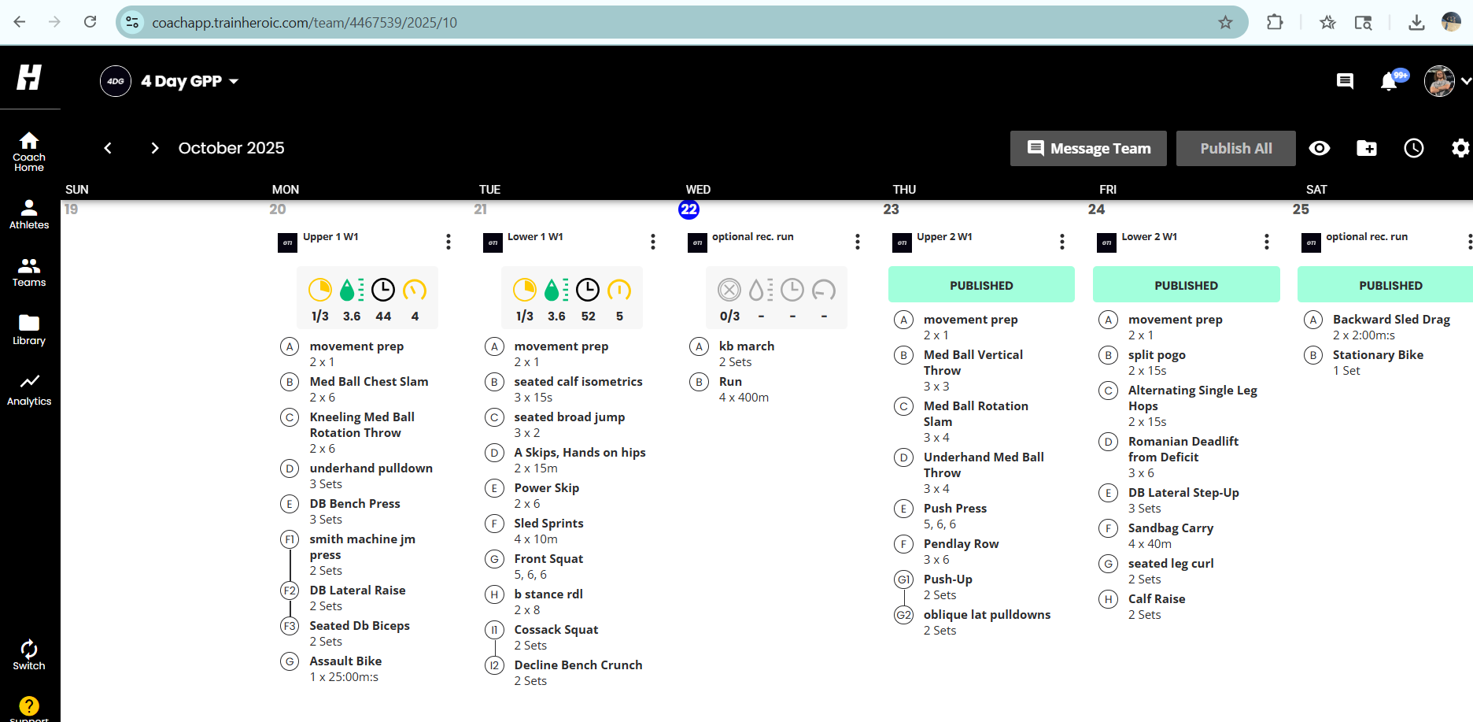
Task: Select Sandbag Carry exercise
Action: (1171, 528)
